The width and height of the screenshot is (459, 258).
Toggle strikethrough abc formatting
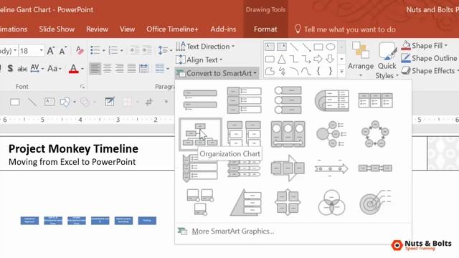click(22, 69)
